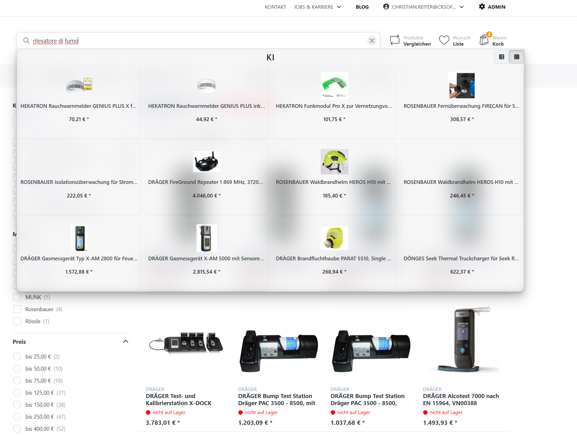The width and height of the screenshot is (577, 435).
Task: Check the Rosenbauer manufacturer filter
Action: coord(17,309)
